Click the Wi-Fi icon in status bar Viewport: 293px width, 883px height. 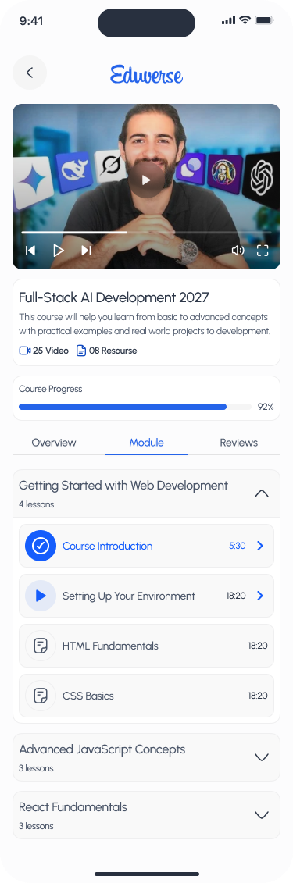(245, 20)
